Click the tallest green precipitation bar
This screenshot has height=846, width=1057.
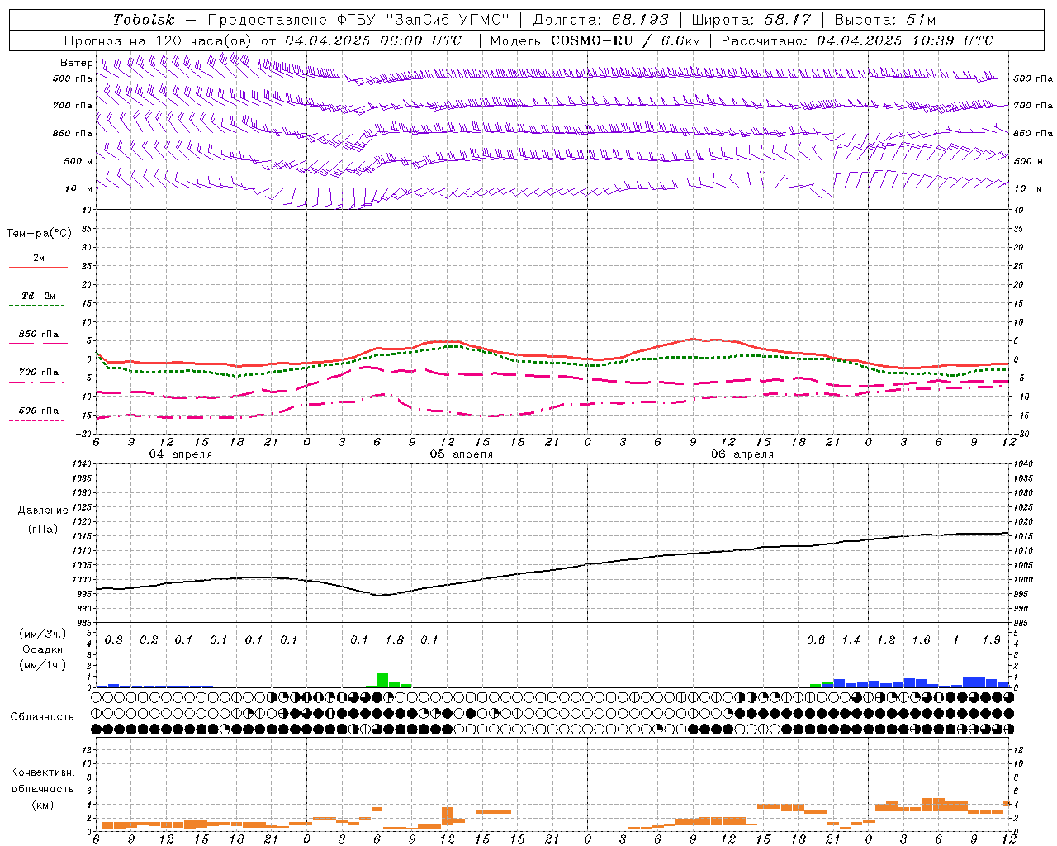tap(382, 680)
